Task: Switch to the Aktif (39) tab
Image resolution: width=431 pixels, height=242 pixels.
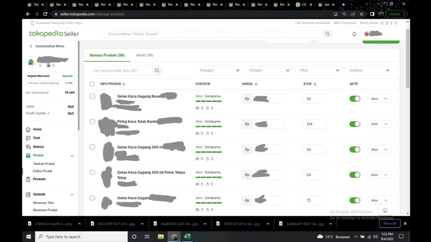Action: (145, 55)
